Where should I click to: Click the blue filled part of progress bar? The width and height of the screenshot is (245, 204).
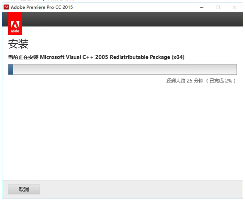[11, 69]
